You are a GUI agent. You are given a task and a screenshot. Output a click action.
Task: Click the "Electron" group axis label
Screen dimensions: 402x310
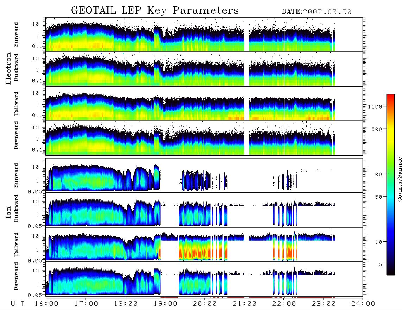point(8,69)
